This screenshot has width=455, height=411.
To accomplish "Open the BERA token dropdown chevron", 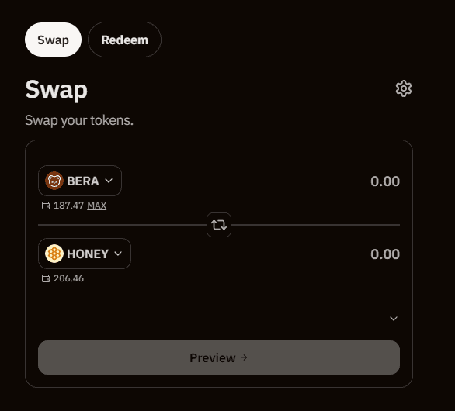I will coord(109,181).
